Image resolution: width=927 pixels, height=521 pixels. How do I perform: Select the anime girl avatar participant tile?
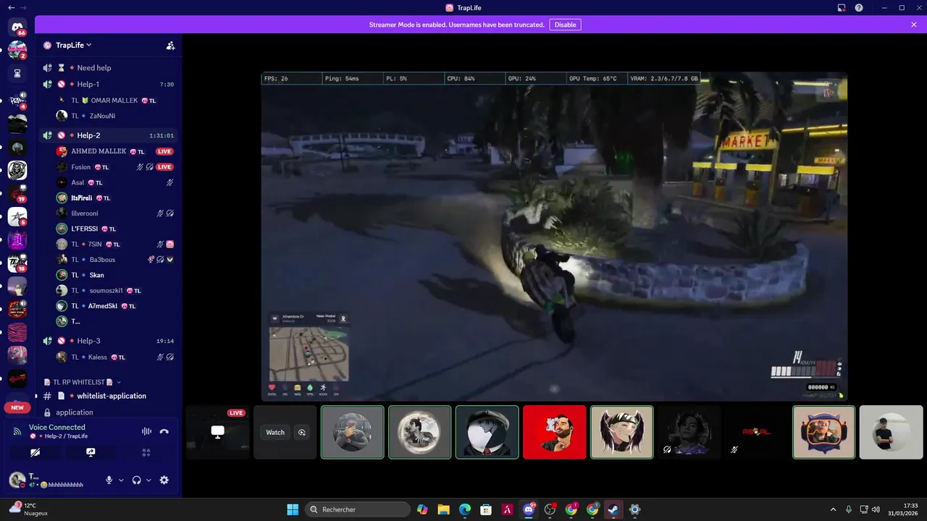pyautogui.click(x=622, y=432)
